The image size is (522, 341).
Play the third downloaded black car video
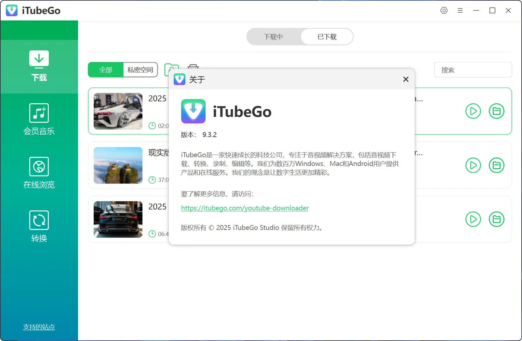(x=473, y=219)
